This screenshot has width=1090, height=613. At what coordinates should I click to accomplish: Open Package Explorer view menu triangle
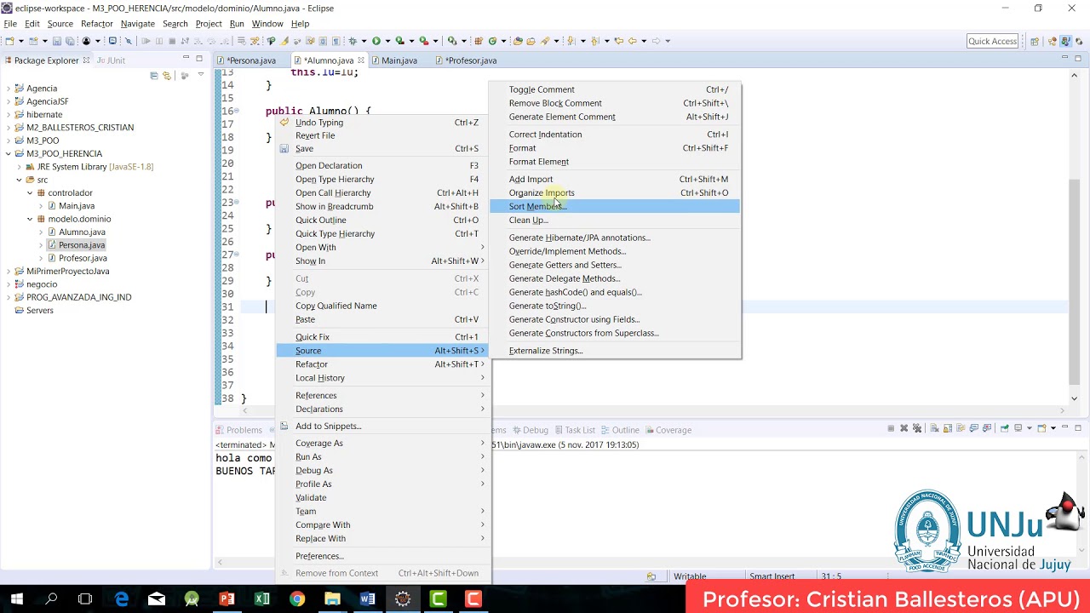click(x=201, y=75)
